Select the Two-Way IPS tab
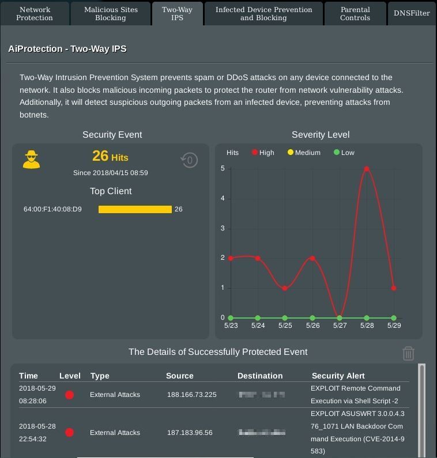The image size is (437, 458). [x=177, y=14]
